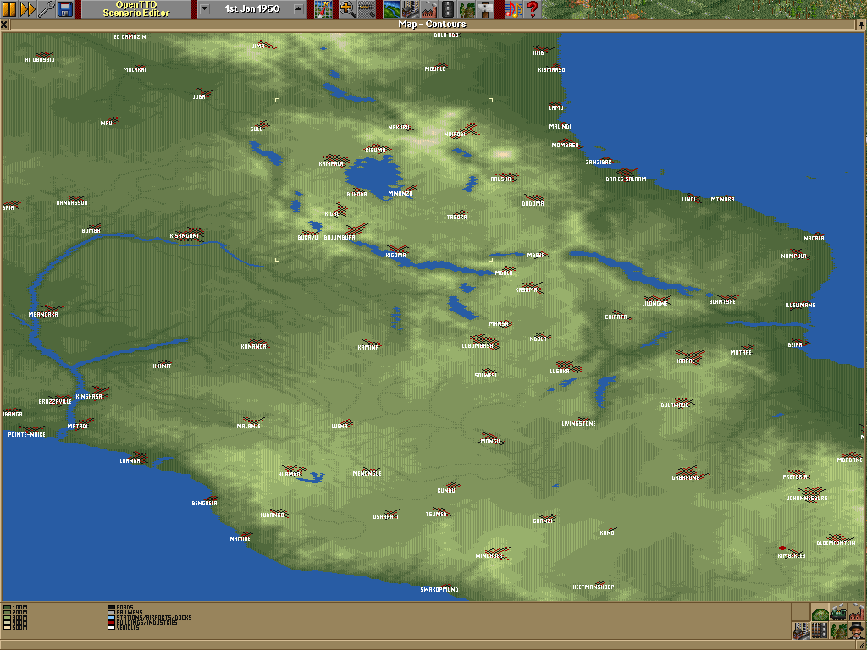This screenshot has width=867, height=650.
Task: Click the Lusaka town label on map
Action: [x=560, y=372]
